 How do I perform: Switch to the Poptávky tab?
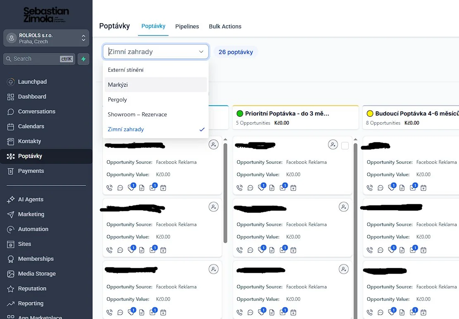[x=153, y=26]
